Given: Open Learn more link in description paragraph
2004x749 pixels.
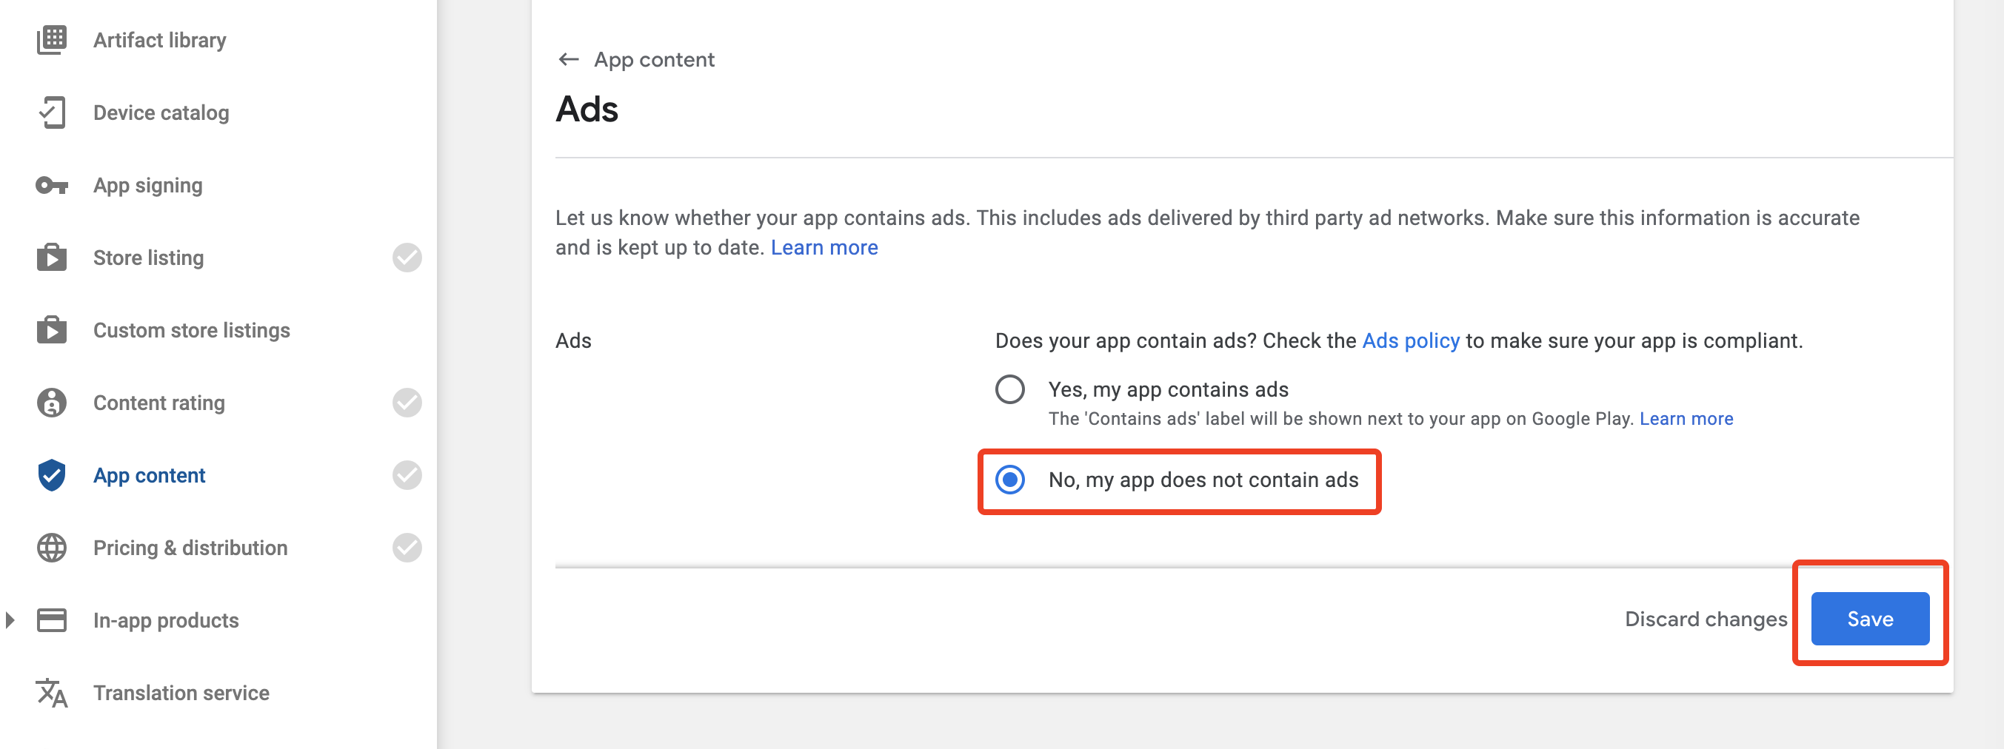Looking at the screenshot, I should [x=824, y=247].
